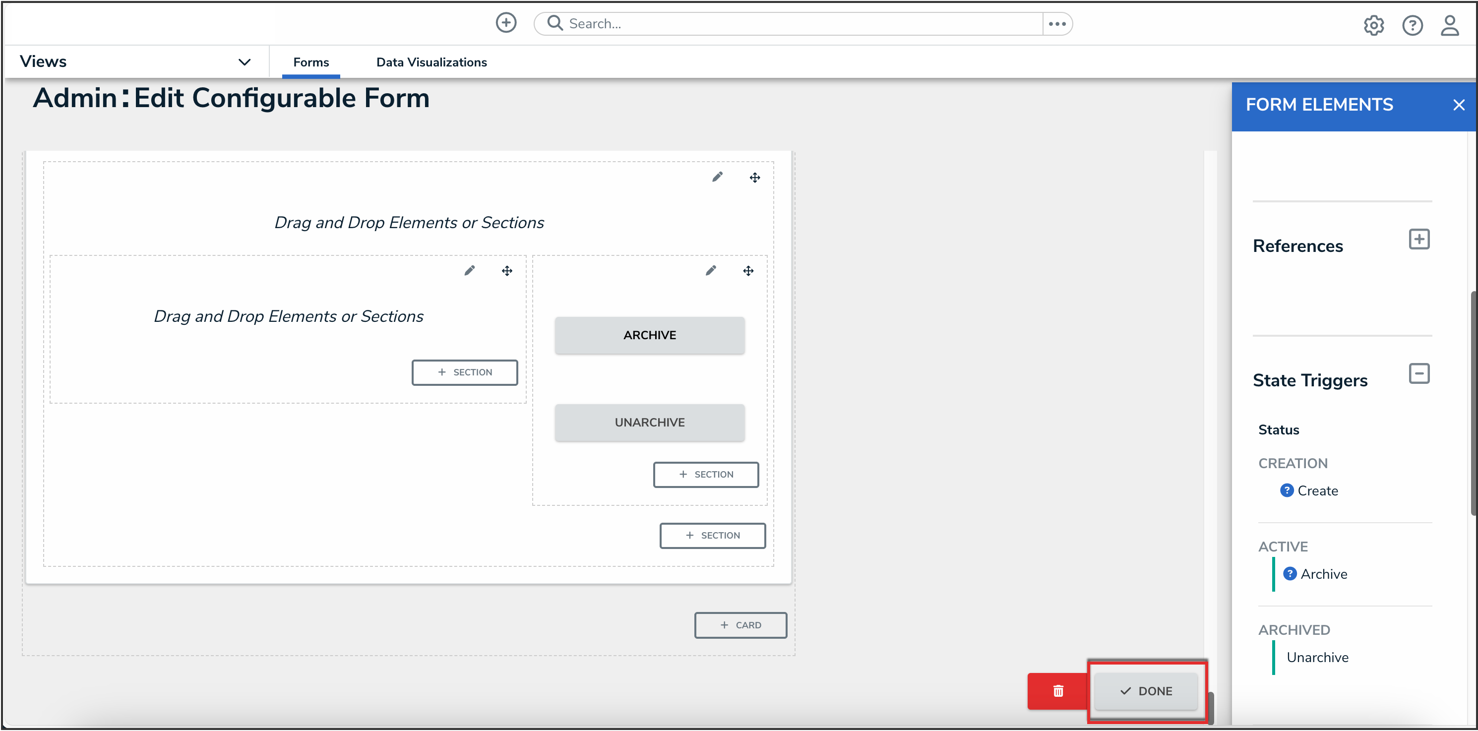Add a new card with Card button
The width and height of the screenshot is (1478, 731).
point(740,625)
